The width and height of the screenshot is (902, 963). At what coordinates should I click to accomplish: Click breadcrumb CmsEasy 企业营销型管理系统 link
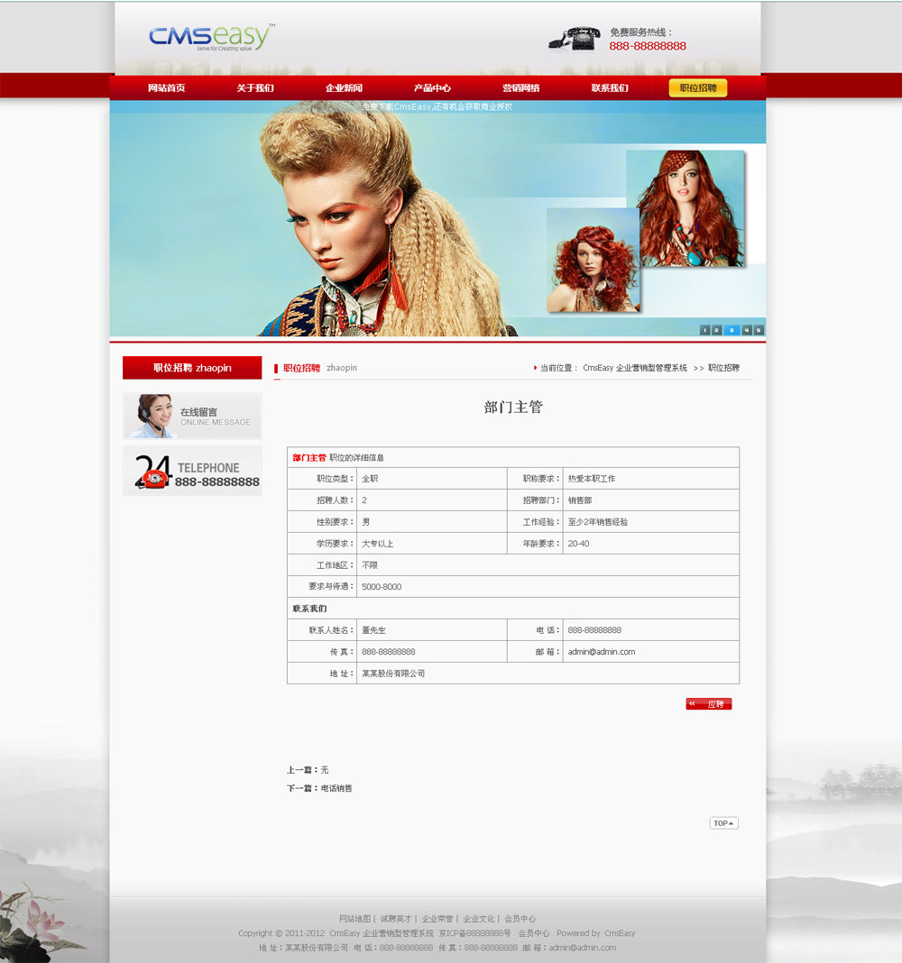(x=635, y=368)
